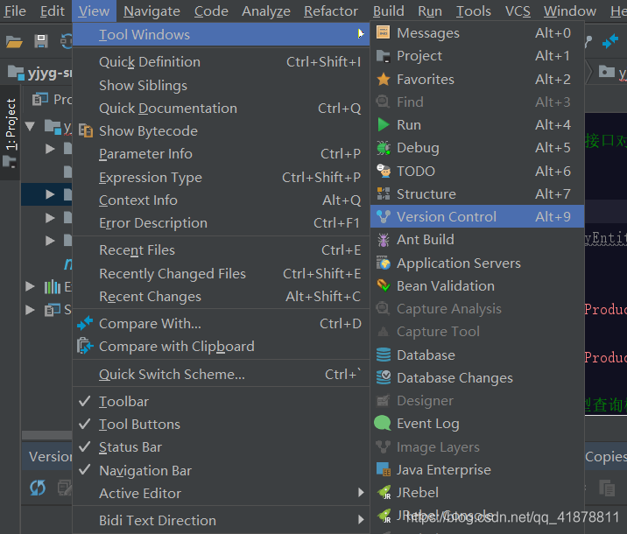Open the Analyze menu
Viewport: 627px width, 534px height.
[x=266, y=11]
